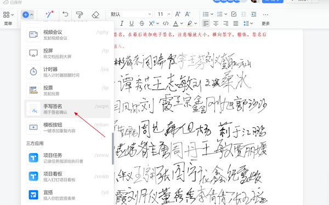
Task: Increase font size with A+ icon
Action: pos(178,14)
